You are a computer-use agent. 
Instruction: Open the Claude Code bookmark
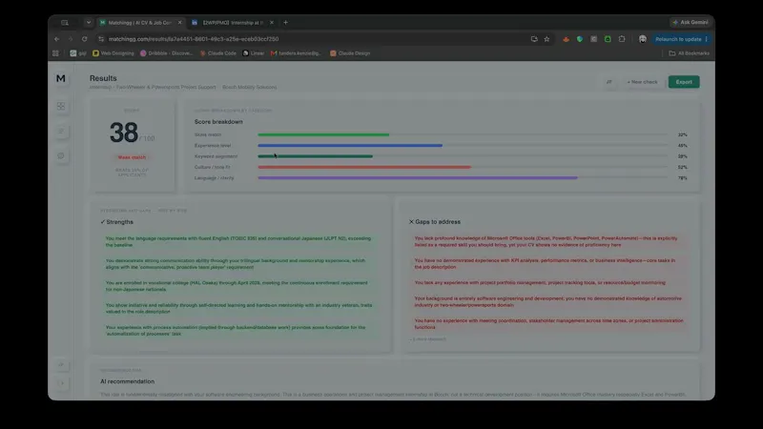218,53
